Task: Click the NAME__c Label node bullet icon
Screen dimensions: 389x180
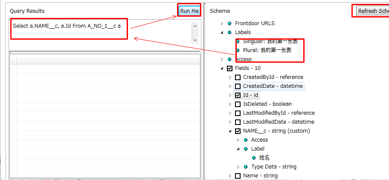Action: click(246, 149)
